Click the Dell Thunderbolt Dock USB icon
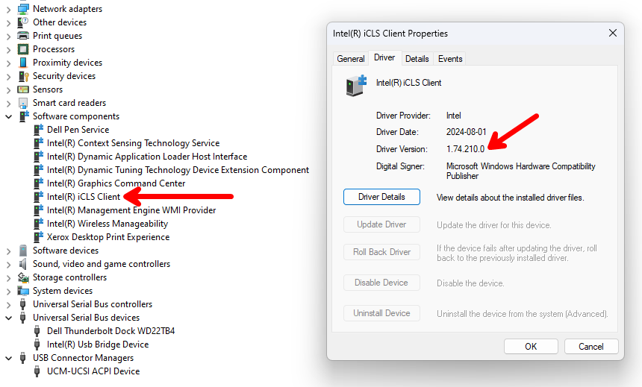This screenshot has height=387, width=642. [x=37, y=331]
